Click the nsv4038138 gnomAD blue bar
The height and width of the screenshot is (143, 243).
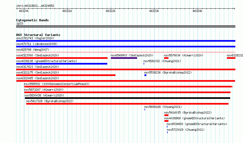(62, 64)
